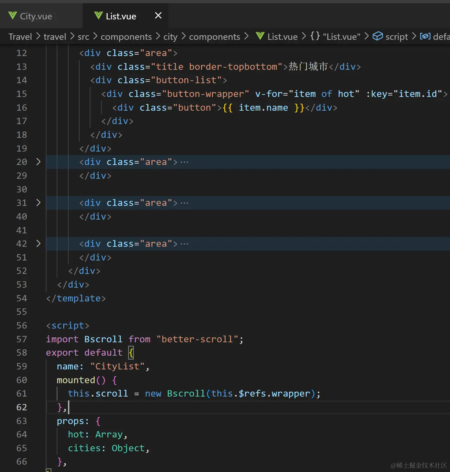Expand the folded block at line 20
Viewport: 450px width, 472px height.
38,162
